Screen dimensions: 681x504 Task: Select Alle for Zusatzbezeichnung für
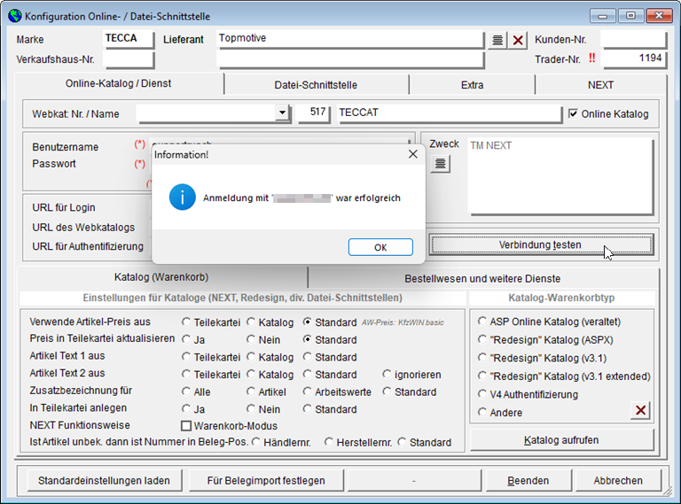coord(186,392)
